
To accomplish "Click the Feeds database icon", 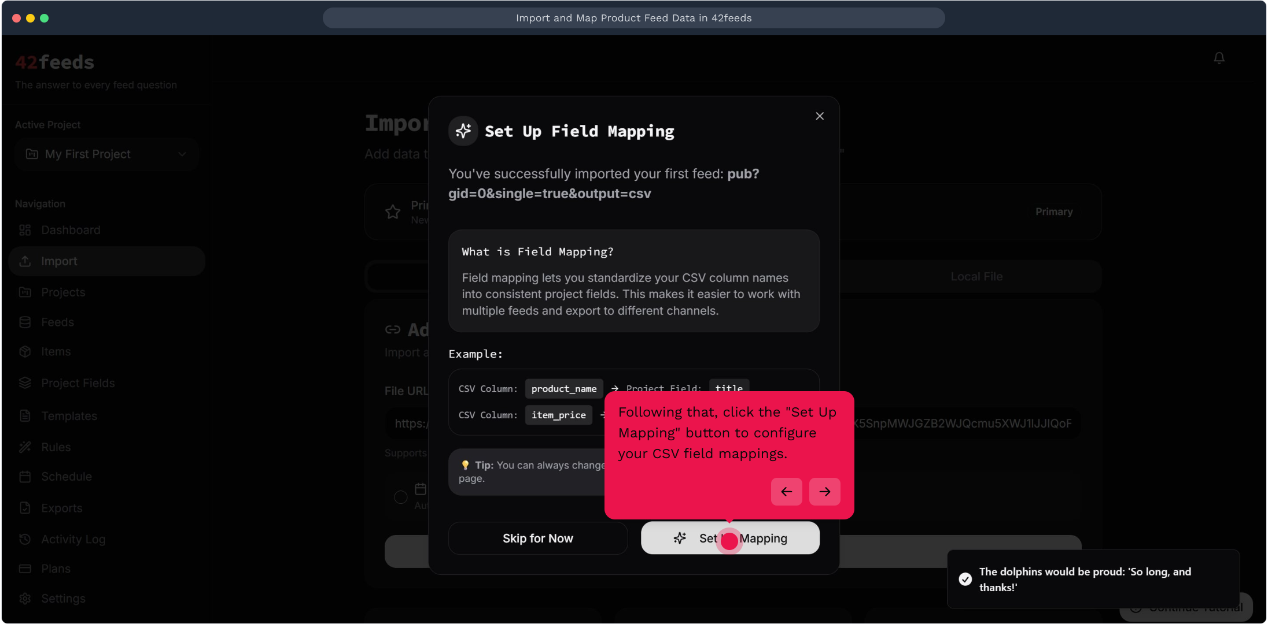I will click(x=25, y=322).
